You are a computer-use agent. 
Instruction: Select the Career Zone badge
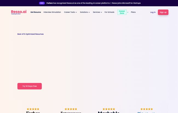tap(122, 12)
